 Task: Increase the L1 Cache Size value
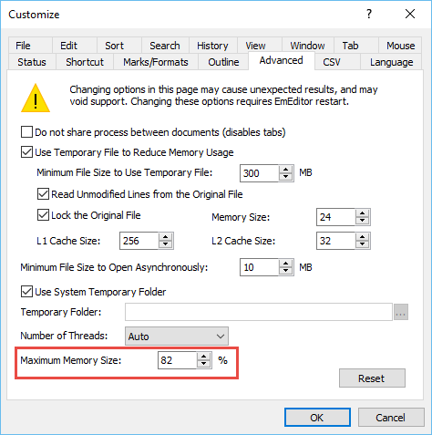coord(165,237)
